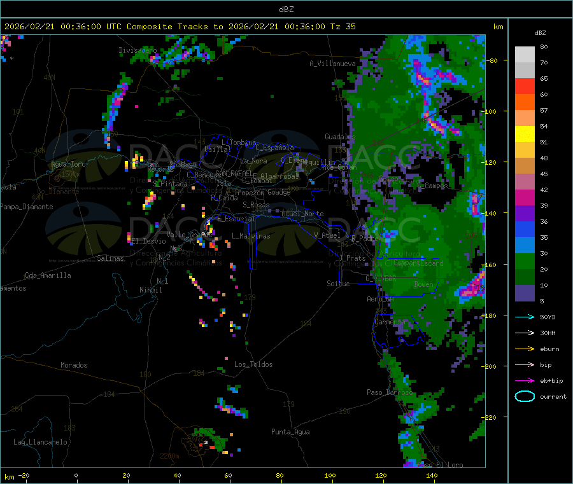The width and height of the screenshot is (573, 484).
Task: Select the orange 57–60 dBZ swatch
Action: pyautogui.click(x=525, y=102)
